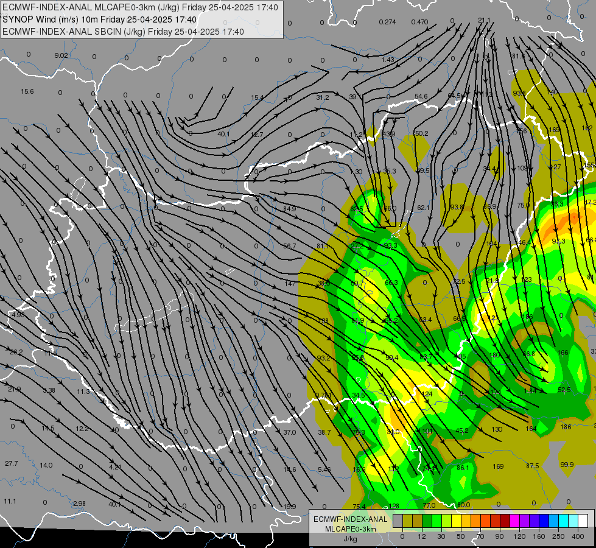The height and width of the screenshot is (548, 596).
Task: Click the map value 93.2
Action: (323, 358)
